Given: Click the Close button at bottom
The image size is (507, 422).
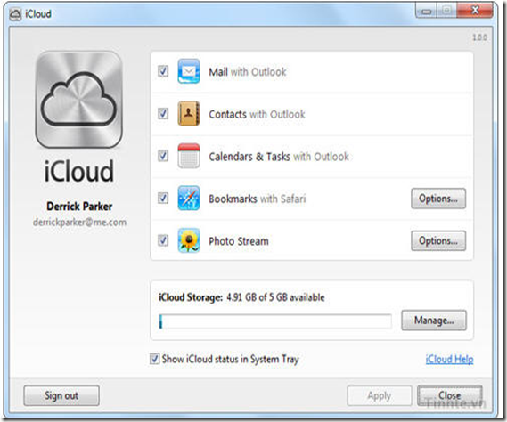Looking at the screenshot, I should (x=449, y=395).
